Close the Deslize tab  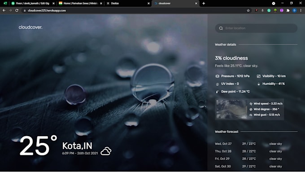(x=148, y=3)
